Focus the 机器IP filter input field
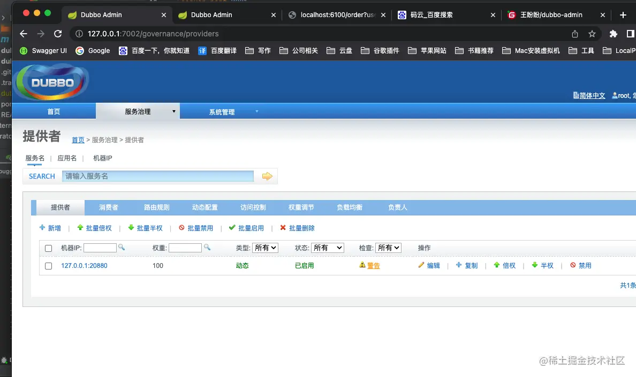 100,248
